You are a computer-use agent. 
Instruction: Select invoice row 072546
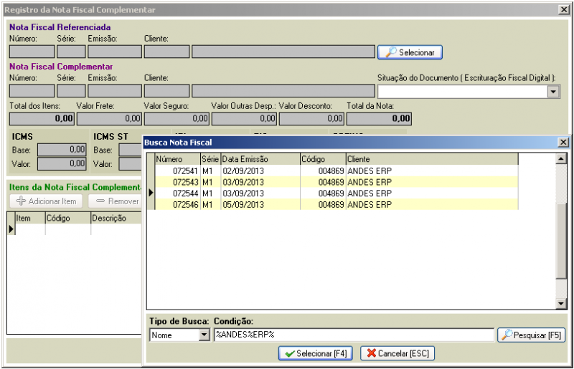coord(337,204)
